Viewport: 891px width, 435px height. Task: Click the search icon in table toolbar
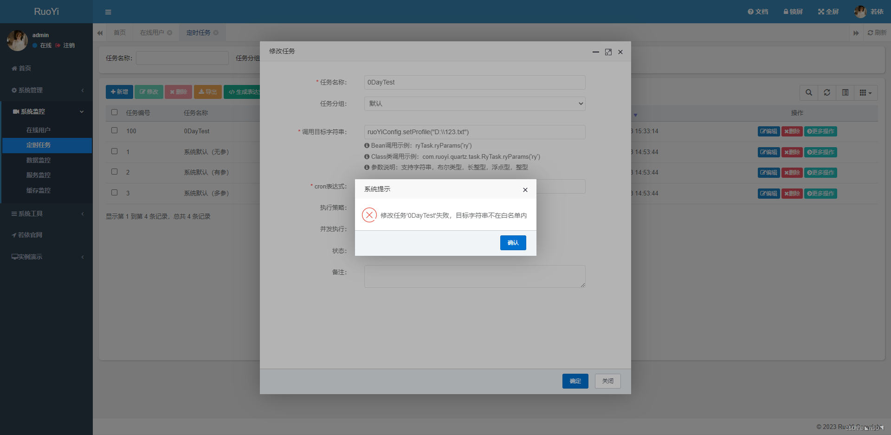(809, 93)
